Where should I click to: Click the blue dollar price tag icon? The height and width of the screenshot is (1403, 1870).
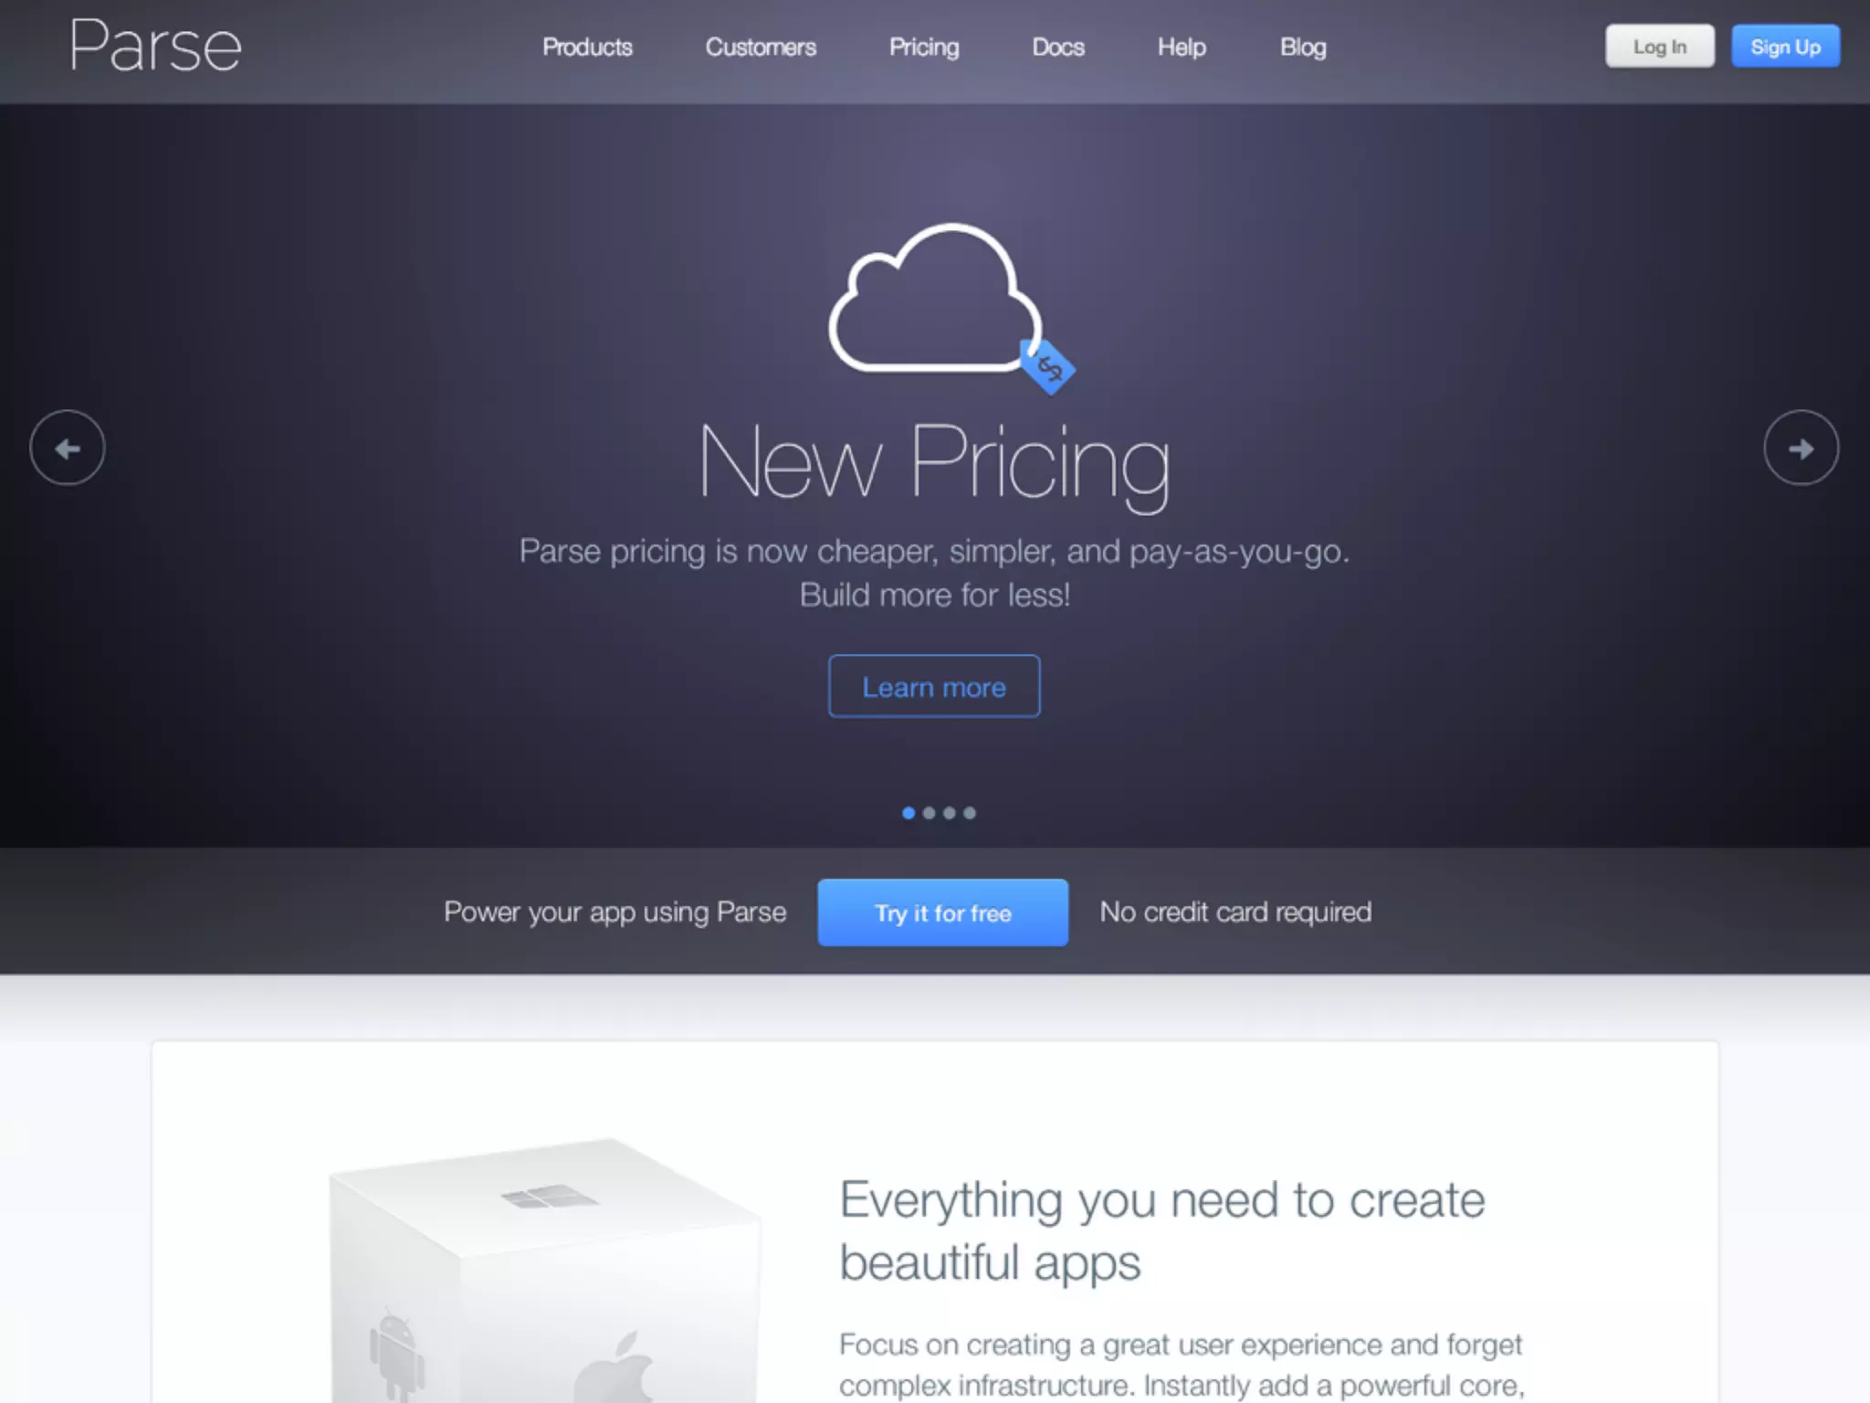click(x=1048, y=367)
